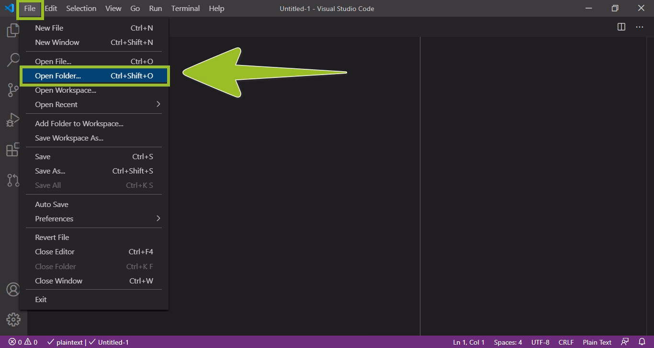Show errors and warnings count

click(23, 342)
